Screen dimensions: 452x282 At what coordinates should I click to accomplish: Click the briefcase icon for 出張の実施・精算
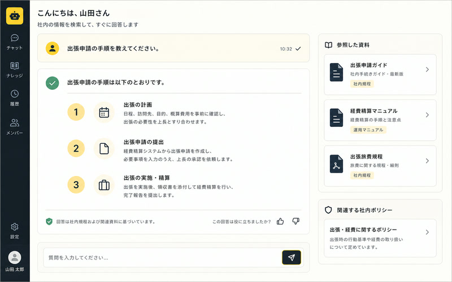[104, 185]
